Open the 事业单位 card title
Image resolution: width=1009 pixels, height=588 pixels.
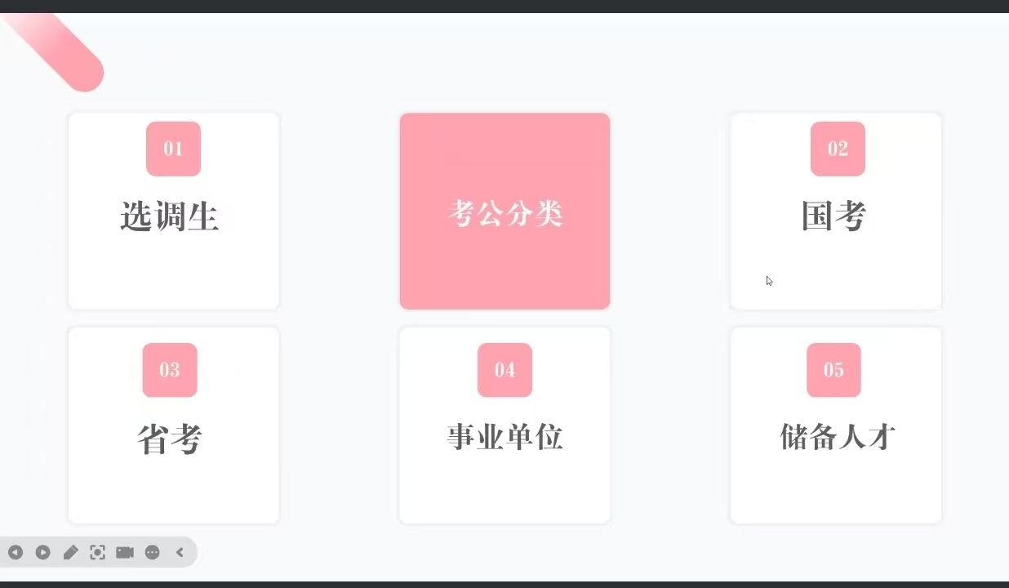504,438
